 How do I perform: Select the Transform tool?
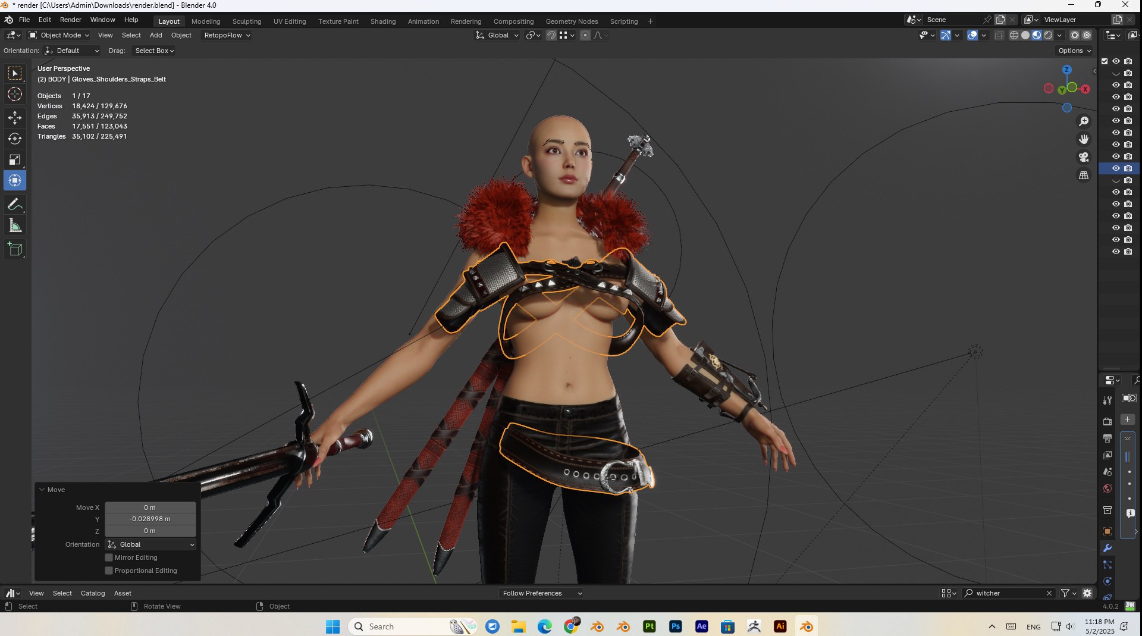(15, 180)
